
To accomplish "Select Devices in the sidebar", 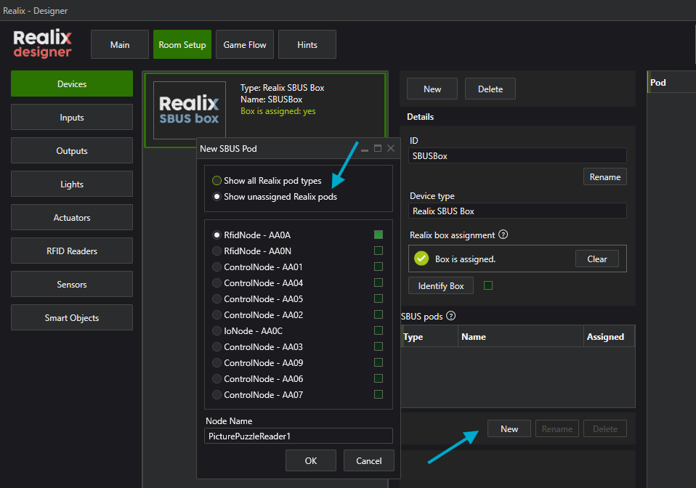I will [x=72, y=84].
